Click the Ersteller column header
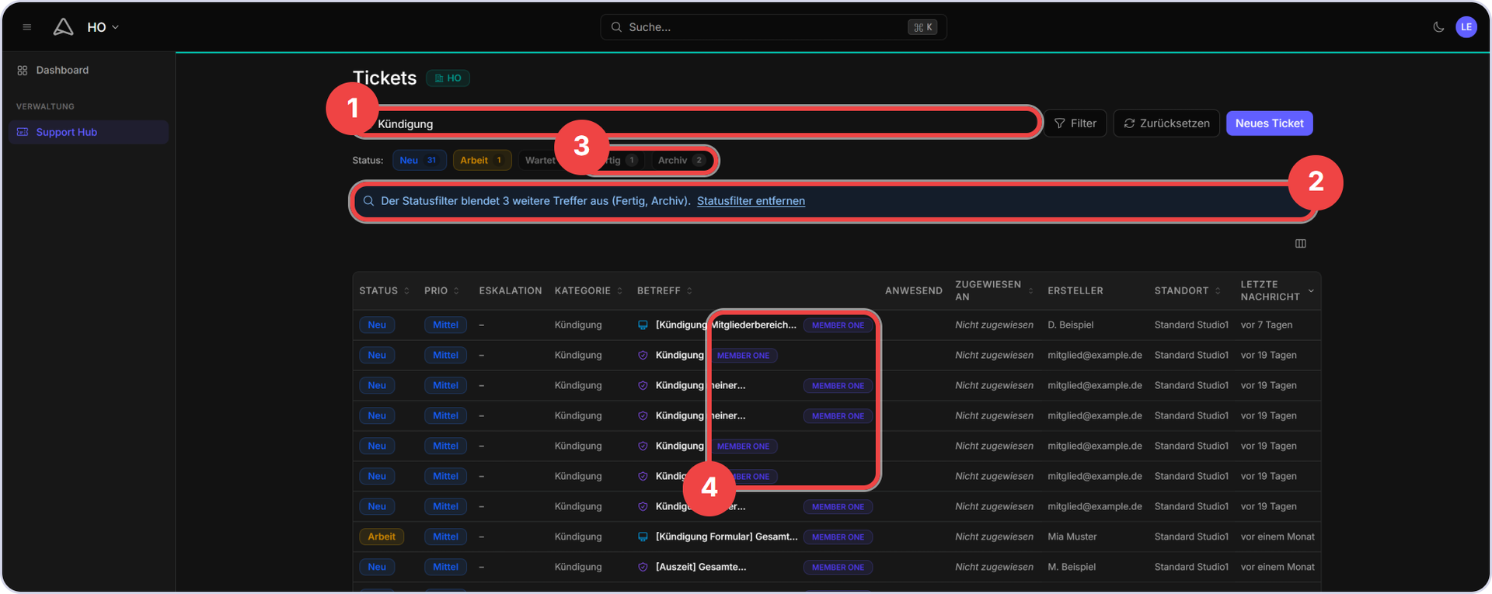 pos(1075,291)
